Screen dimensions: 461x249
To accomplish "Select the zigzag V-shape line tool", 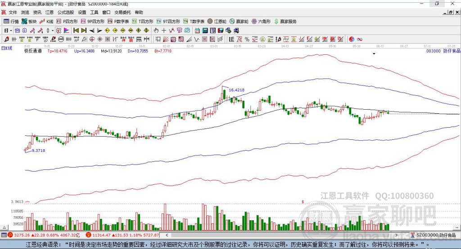I will click(196, 40).
